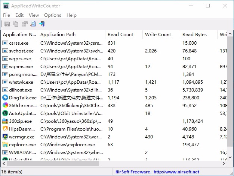The width and height of the screenshot is (234, 176).
Task: Click the AppReadWriteCounter title bar icon
Action: tap(6, 6)
